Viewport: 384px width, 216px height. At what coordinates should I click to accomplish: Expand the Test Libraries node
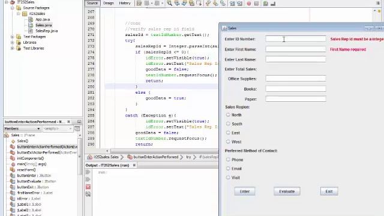[x=12, y=48]
